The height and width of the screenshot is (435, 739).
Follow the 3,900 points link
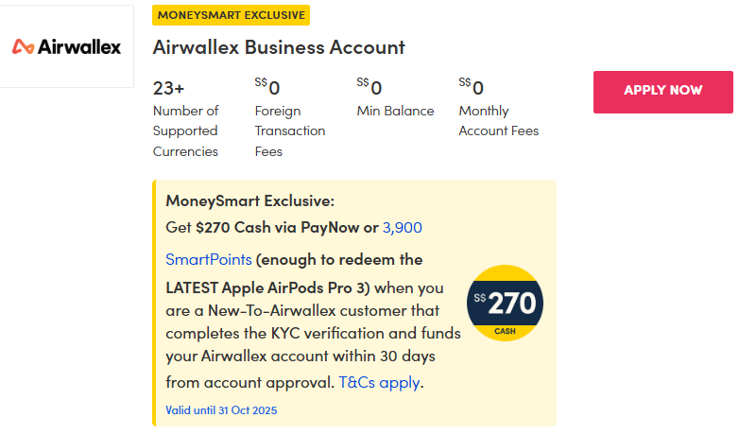point(403,227)
